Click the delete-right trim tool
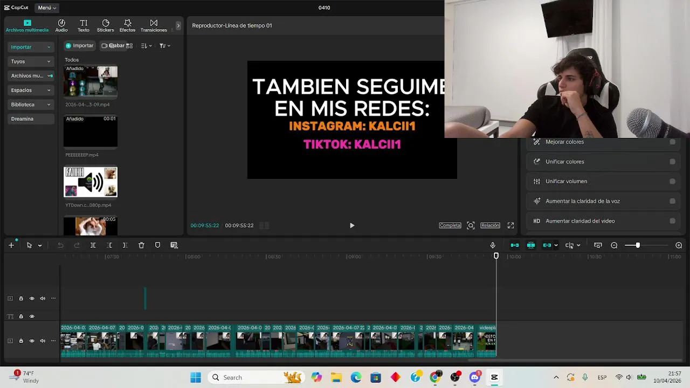The height and width of the screenshot is (388, 690). pos(125,245)
